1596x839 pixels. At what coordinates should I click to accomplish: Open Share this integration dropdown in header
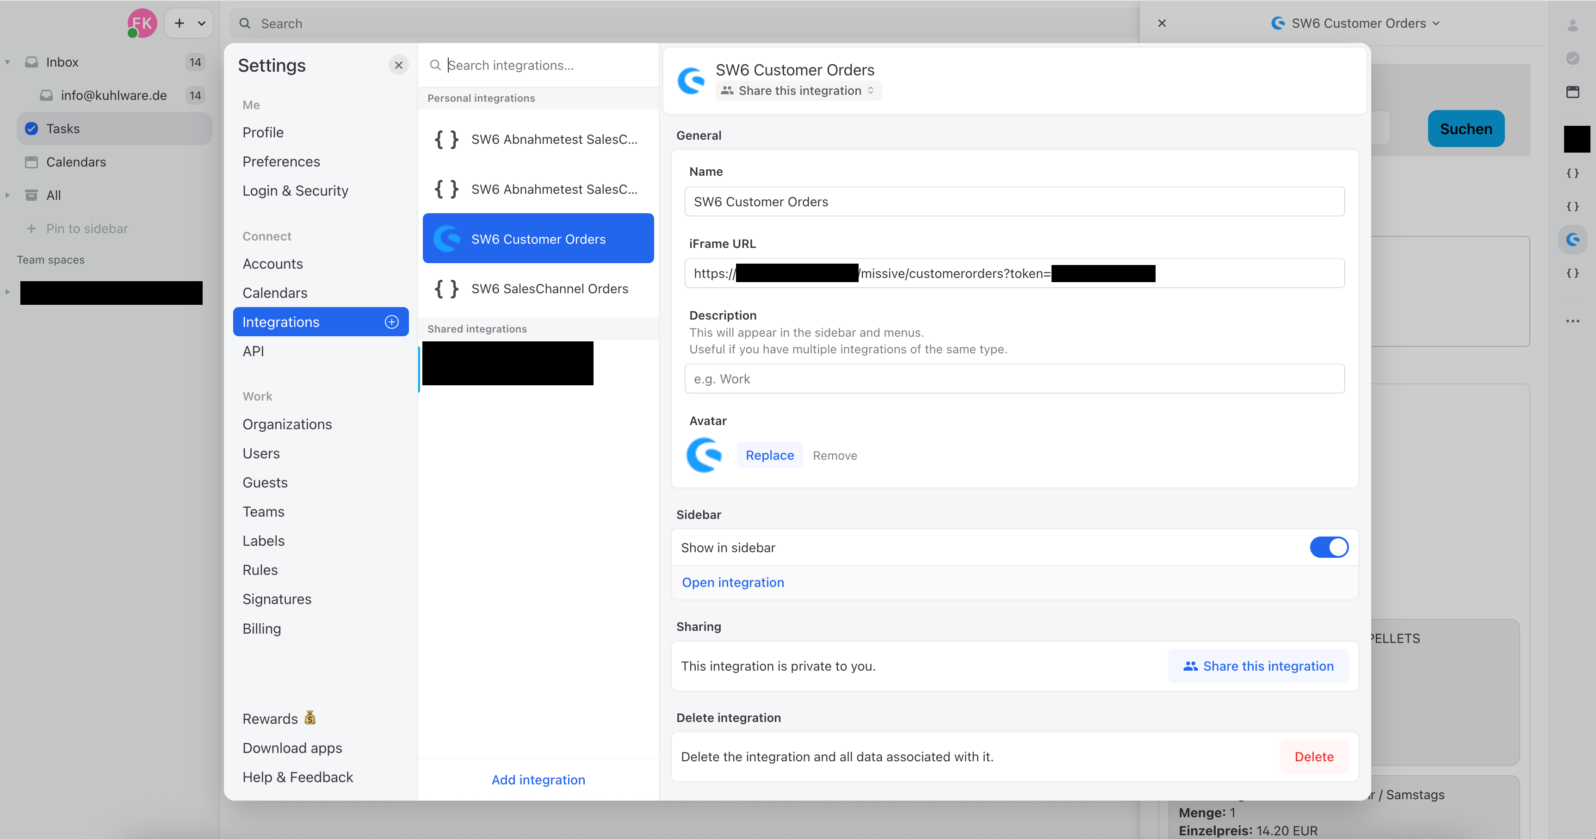tap(798, 91)
